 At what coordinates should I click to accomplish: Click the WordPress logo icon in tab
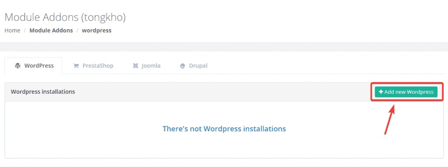click(17, 66)
